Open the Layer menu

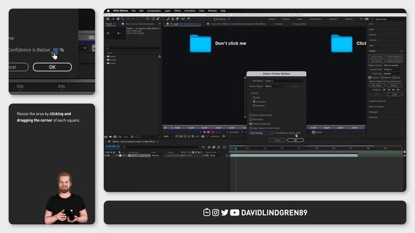pos(167,11)
